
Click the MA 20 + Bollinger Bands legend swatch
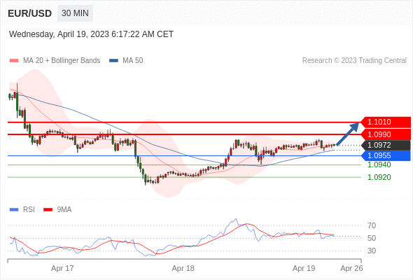pos(14,61)
